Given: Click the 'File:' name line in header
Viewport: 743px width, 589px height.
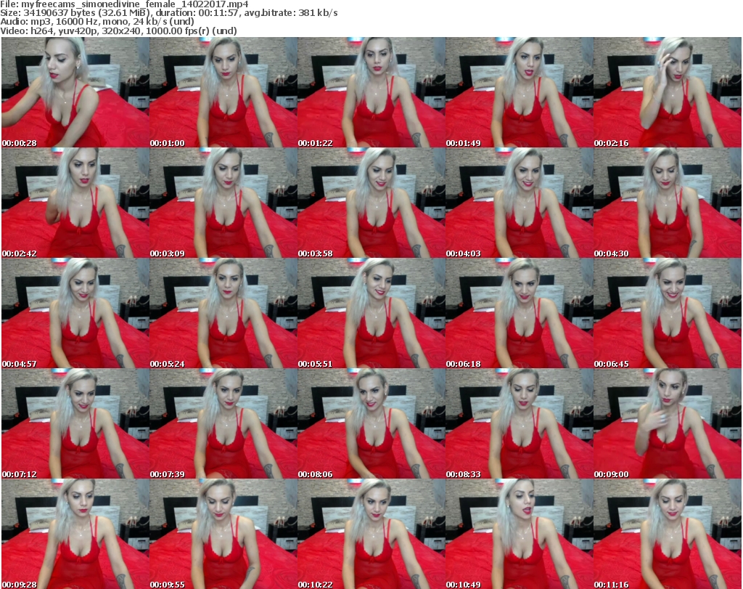Looking at the screenshot, I should point(124,4).
